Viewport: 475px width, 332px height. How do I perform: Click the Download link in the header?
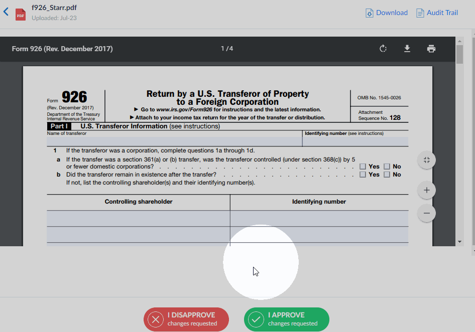(x=386, y=13)
